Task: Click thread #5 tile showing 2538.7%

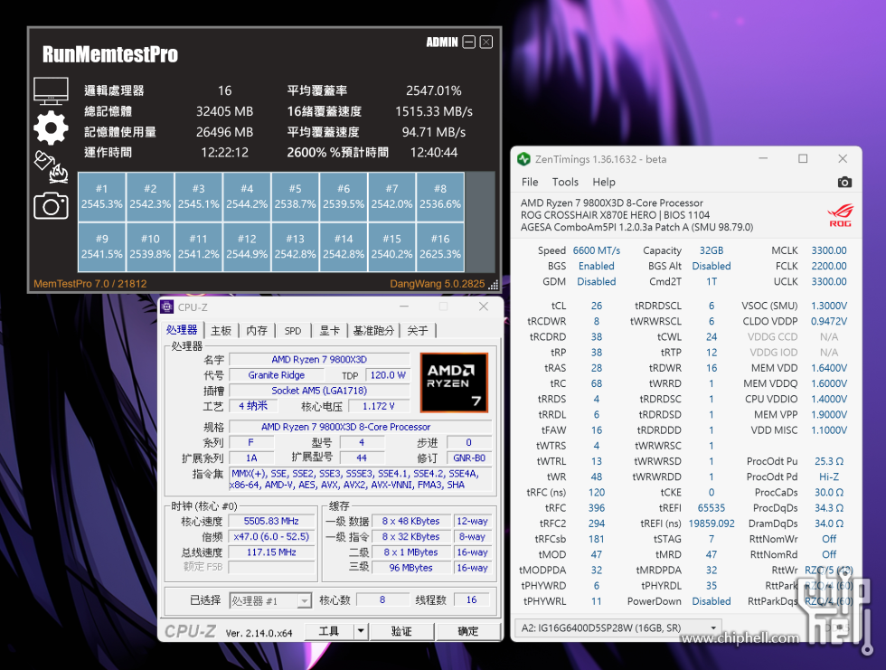Action: tap(295, 196)
